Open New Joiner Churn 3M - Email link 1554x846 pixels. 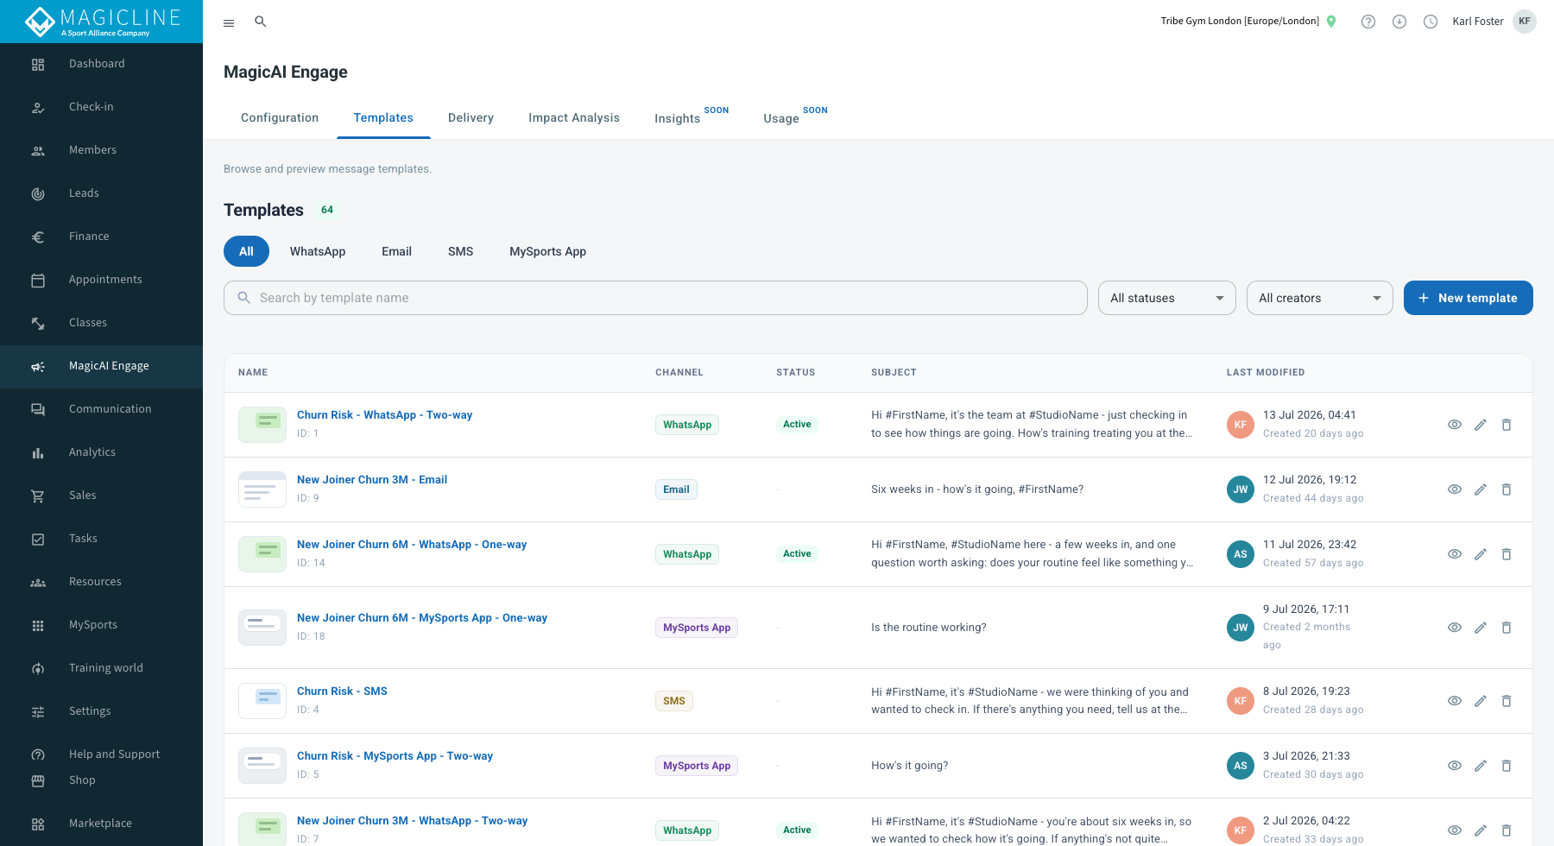pos(372,480)
